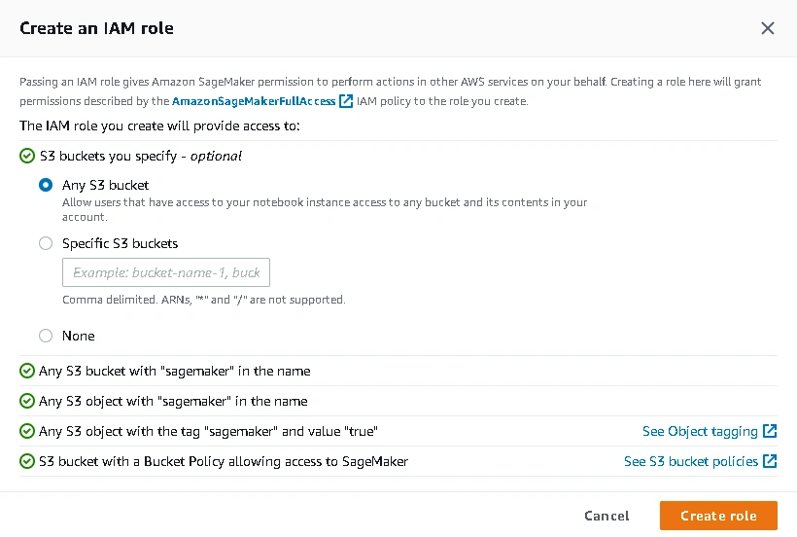Click "The IAM role you create will provide access to:"

159,125
